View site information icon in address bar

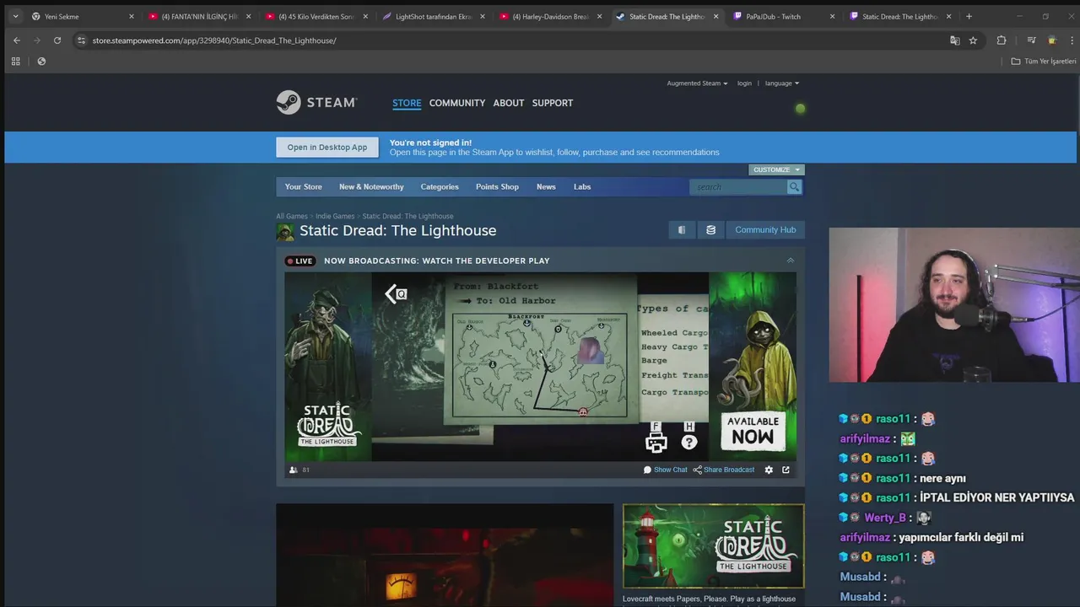(81, 40)
